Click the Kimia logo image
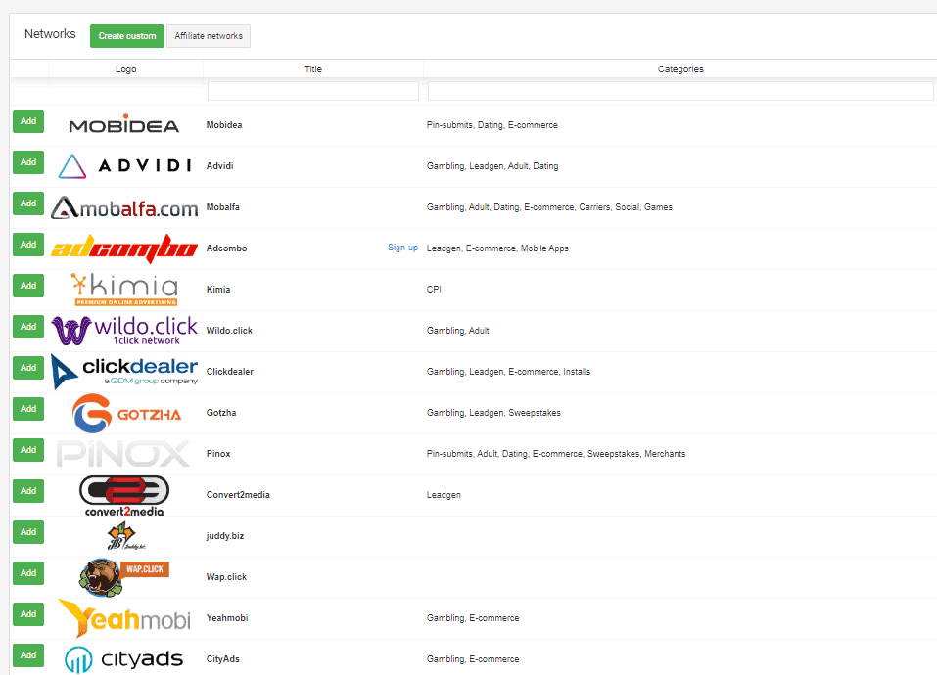 pyautogui.click(x=124, y=290)
